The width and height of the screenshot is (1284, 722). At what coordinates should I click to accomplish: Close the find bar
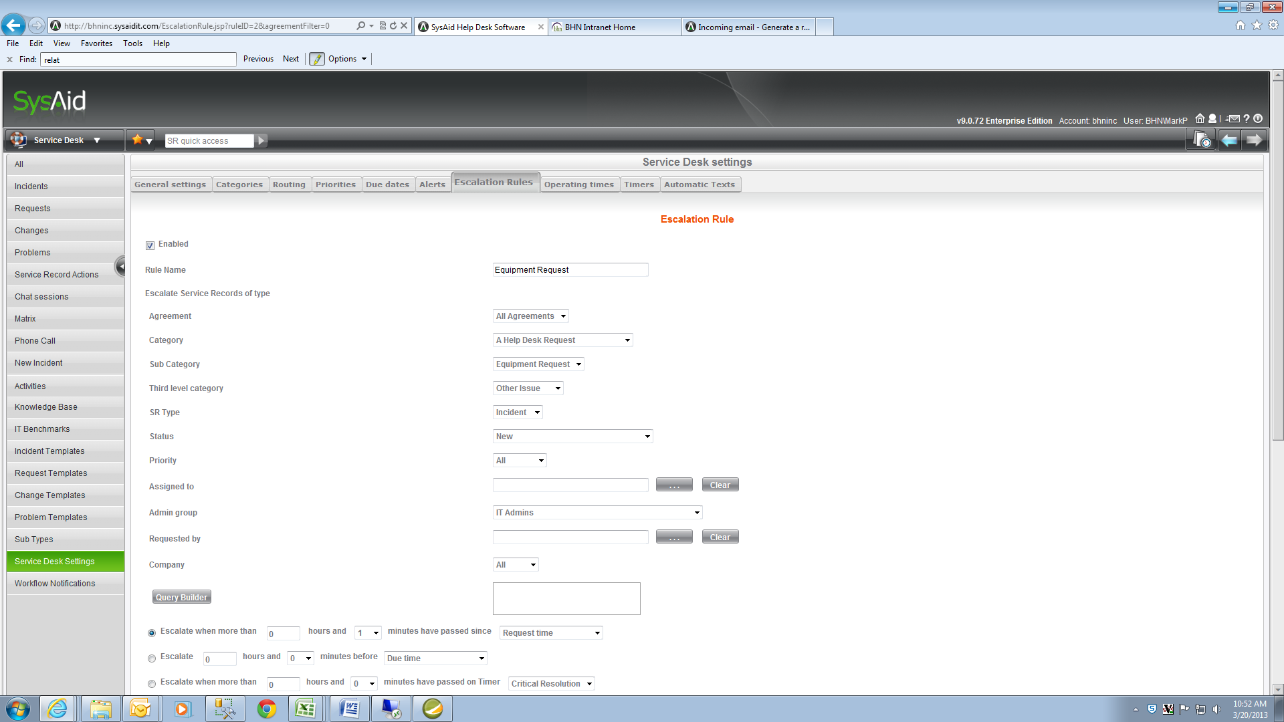(9, 59)
